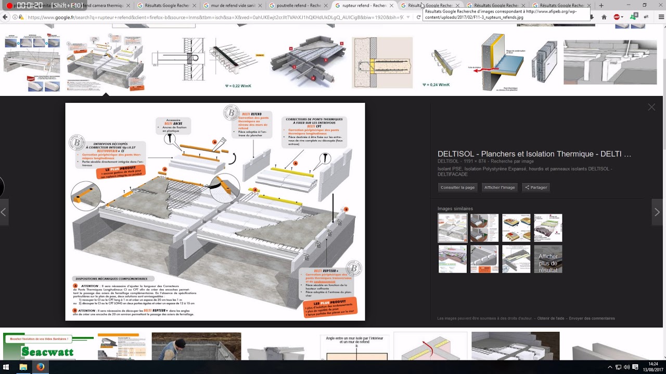
Task: Open Firefox from the taskbar
Action: click(40, 367)
